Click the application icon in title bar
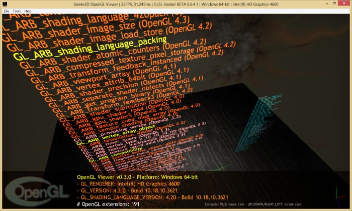This screenshot has width=352, height=211. (x=5, y=4)
